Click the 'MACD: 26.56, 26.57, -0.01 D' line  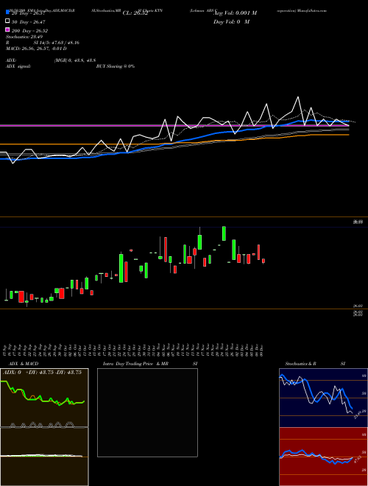[36, 49]
